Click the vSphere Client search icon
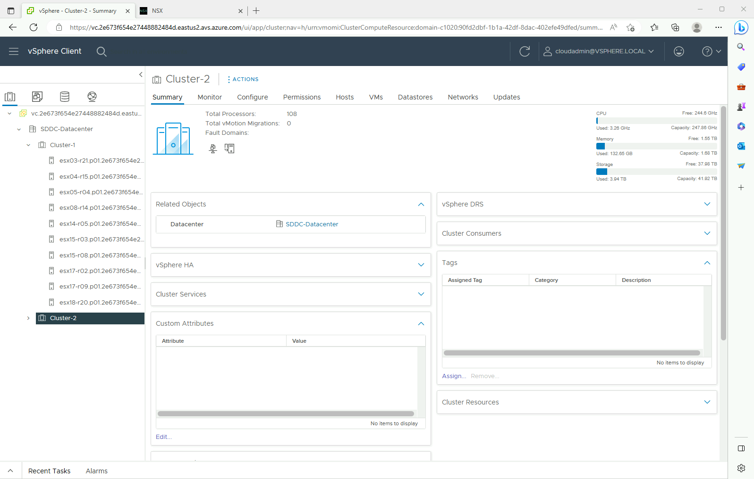754x479 pixels. [102, 51]
